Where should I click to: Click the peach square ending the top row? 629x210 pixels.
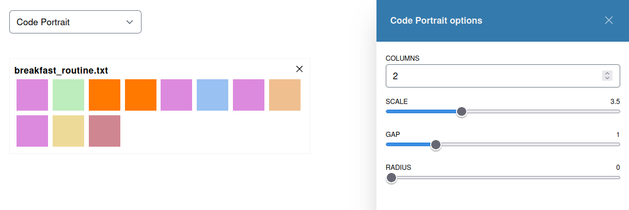tap(285, 95)
